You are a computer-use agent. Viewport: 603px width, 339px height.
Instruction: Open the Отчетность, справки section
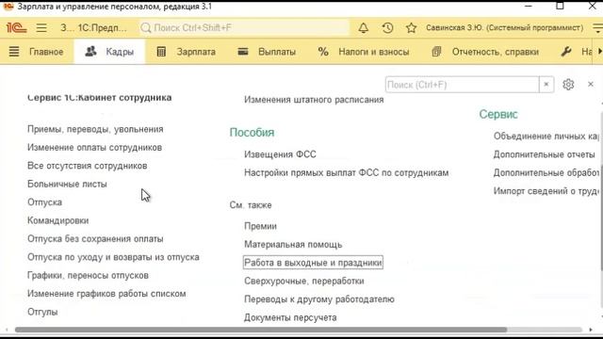(x=496, y=52)
